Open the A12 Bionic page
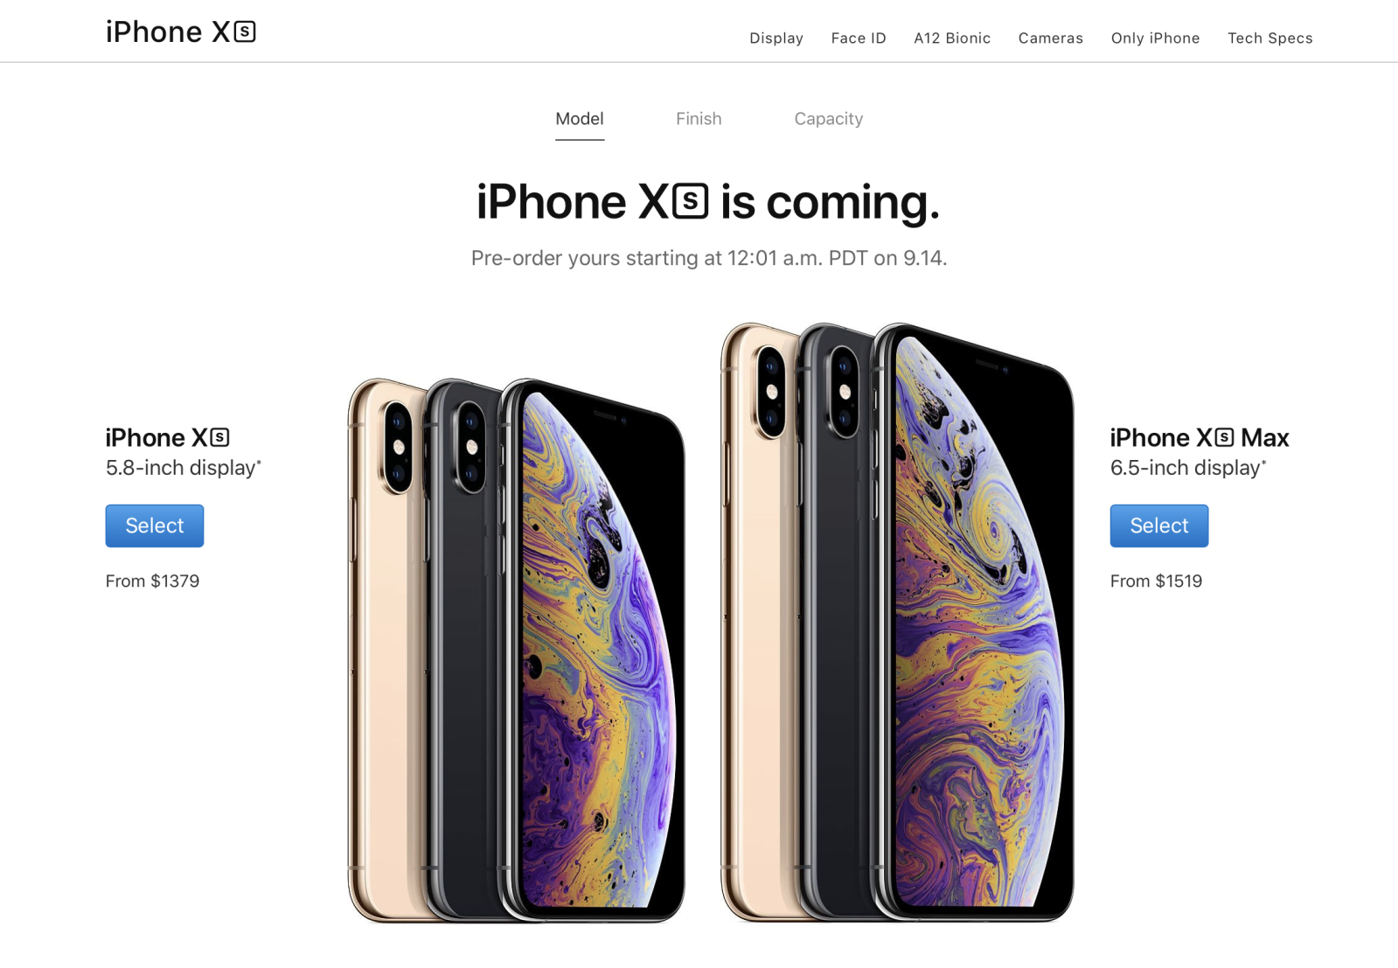The height and width of the screenshot is (968, 1398). [x=952, y=38]
